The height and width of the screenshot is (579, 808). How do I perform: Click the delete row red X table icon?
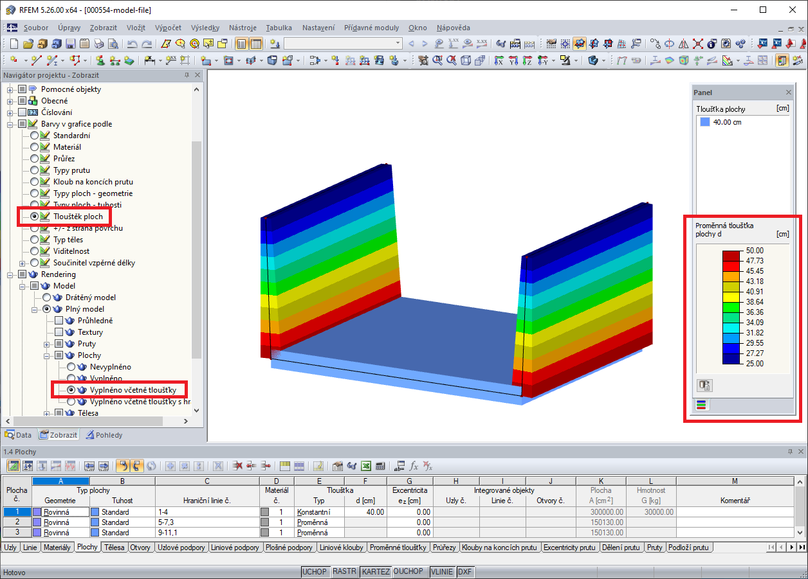pos(237,465)
